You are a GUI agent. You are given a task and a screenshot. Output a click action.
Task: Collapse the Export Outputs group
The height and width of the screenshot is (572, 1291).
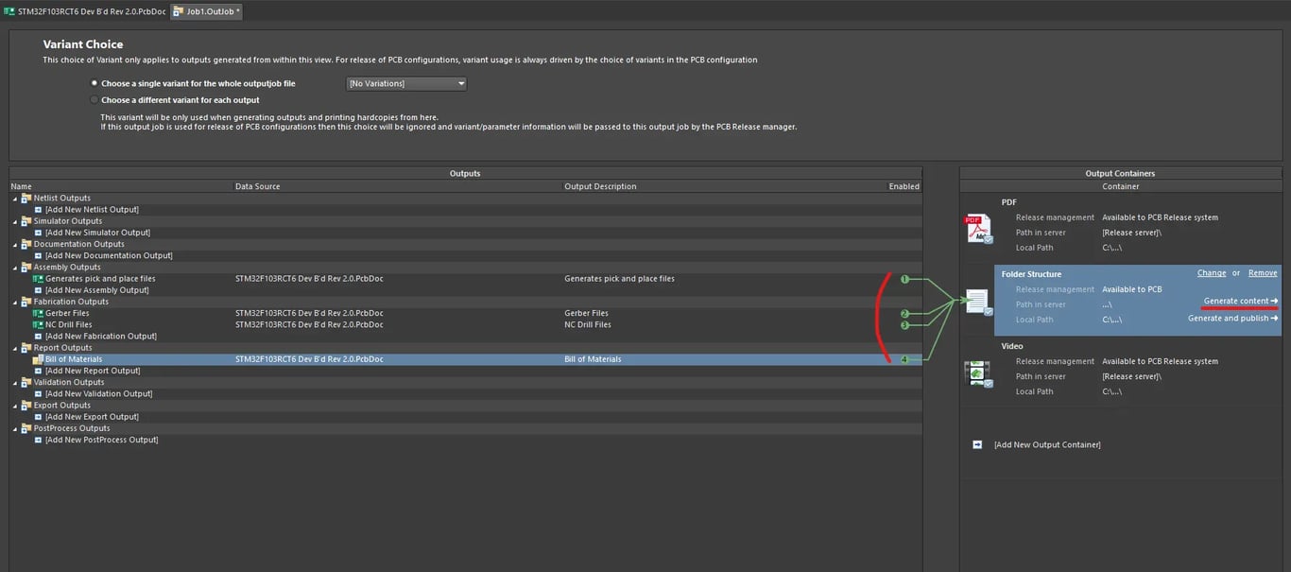(x=15, y=406)
